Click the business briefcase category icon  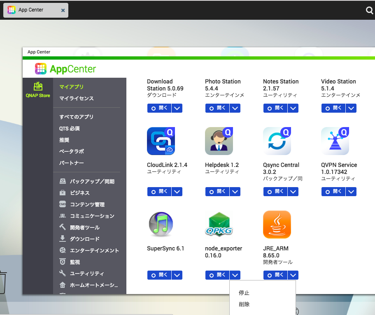click(x=63, y=192)
